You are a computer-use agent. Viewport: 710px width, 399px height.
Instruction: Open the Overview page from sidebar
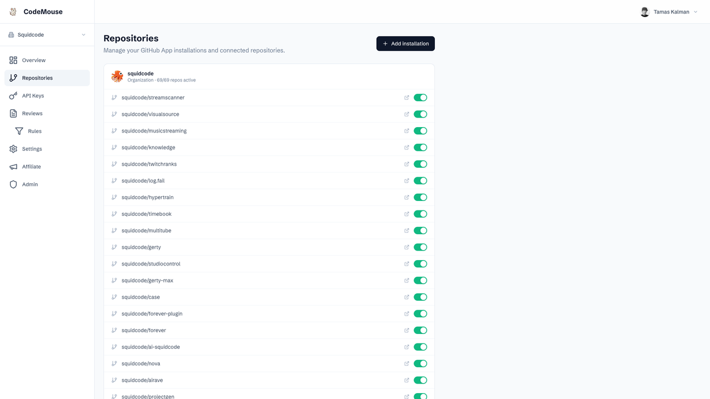(x=47, y=60)
